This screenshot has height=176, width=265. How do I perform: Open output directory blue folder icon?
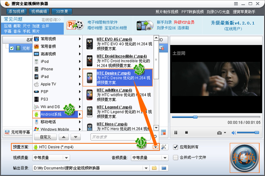[164, 168]
